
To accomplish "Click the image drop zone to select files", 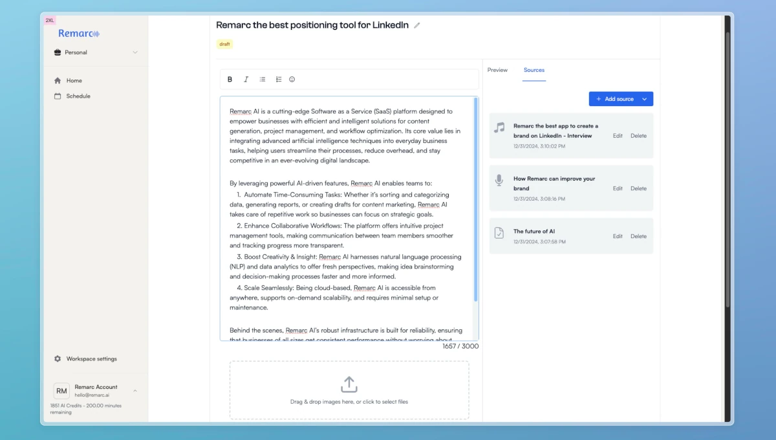I will tap(349, 390).
